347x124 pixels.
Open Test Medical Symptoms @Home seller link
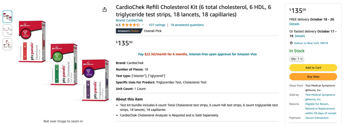pos(320,97)
